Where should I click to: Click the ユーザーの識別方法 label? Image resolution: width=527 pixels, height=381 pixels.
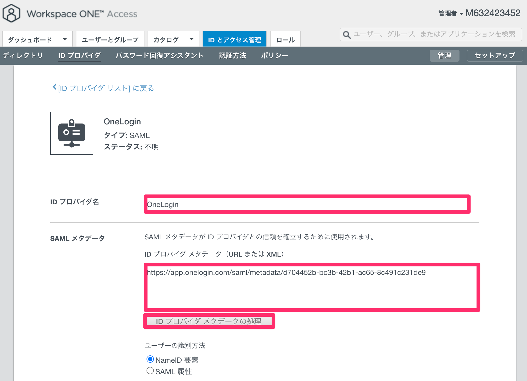coord(175,345)
